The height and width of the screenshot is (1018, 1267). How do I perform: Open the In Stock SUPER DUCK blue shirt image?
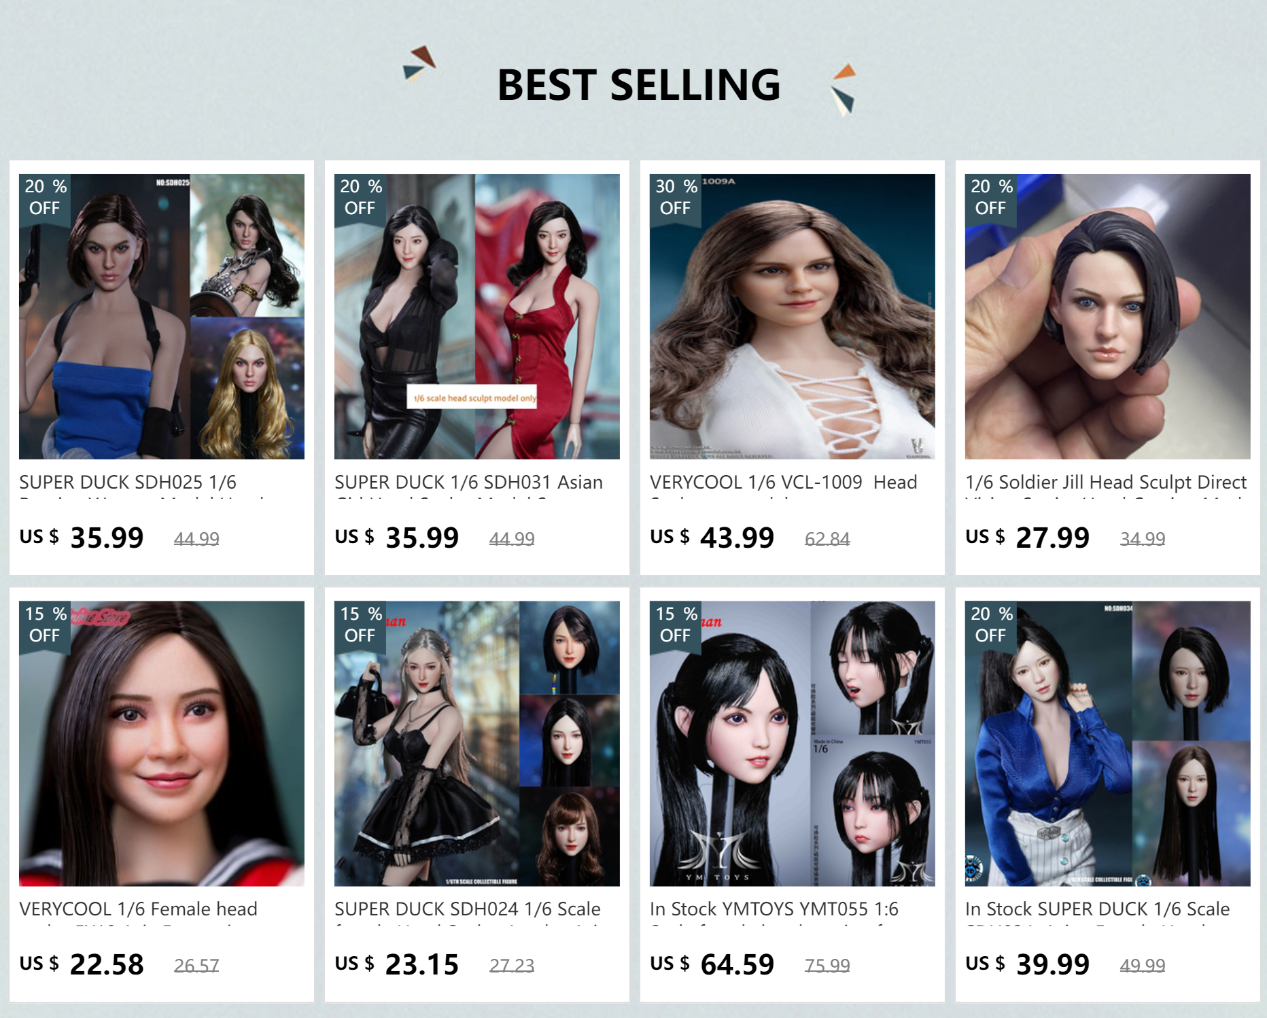coord(1108,743)
